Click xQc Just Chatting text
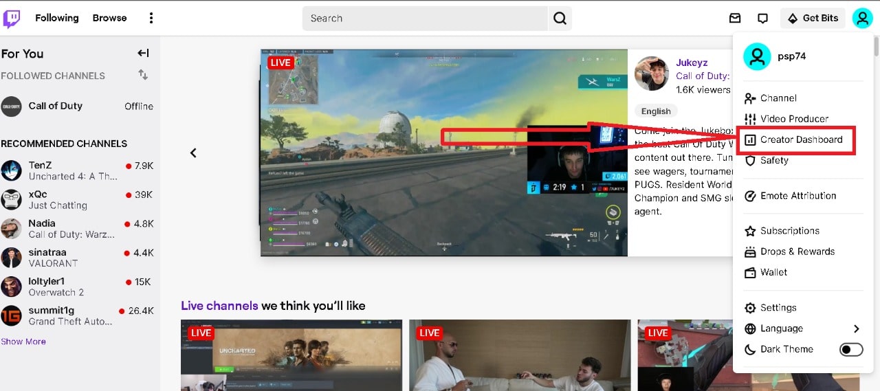 (58, 205)
